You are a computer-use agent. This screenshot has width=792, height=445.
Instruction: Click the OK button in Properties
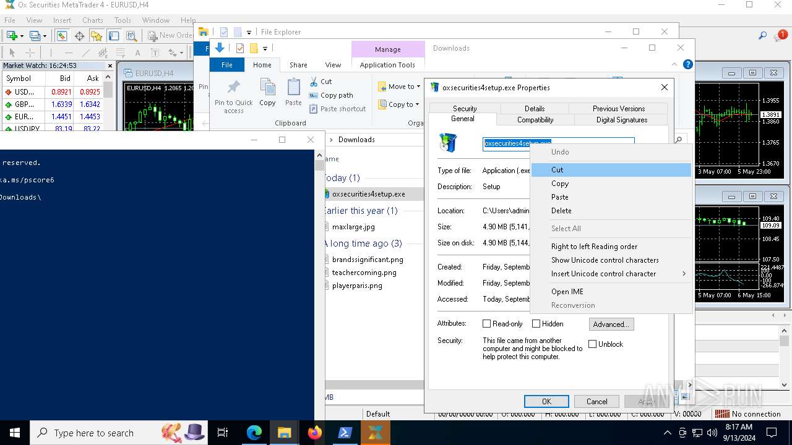coord(546,402)
